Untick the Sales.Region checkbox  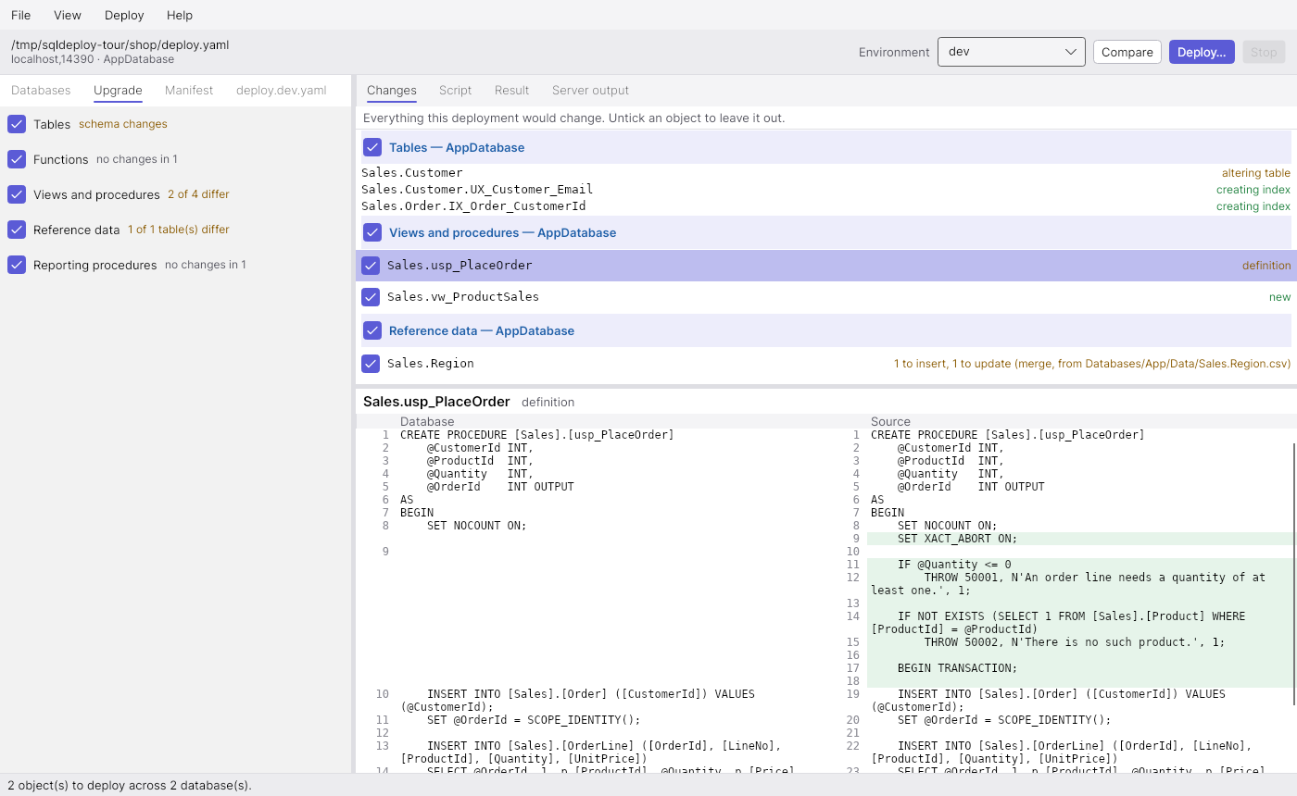(x=371, y=364)
